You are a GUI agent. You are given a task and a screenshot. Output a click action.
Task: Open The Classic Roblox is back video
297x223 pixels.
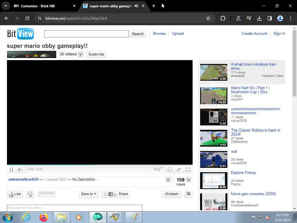point(255,132)
